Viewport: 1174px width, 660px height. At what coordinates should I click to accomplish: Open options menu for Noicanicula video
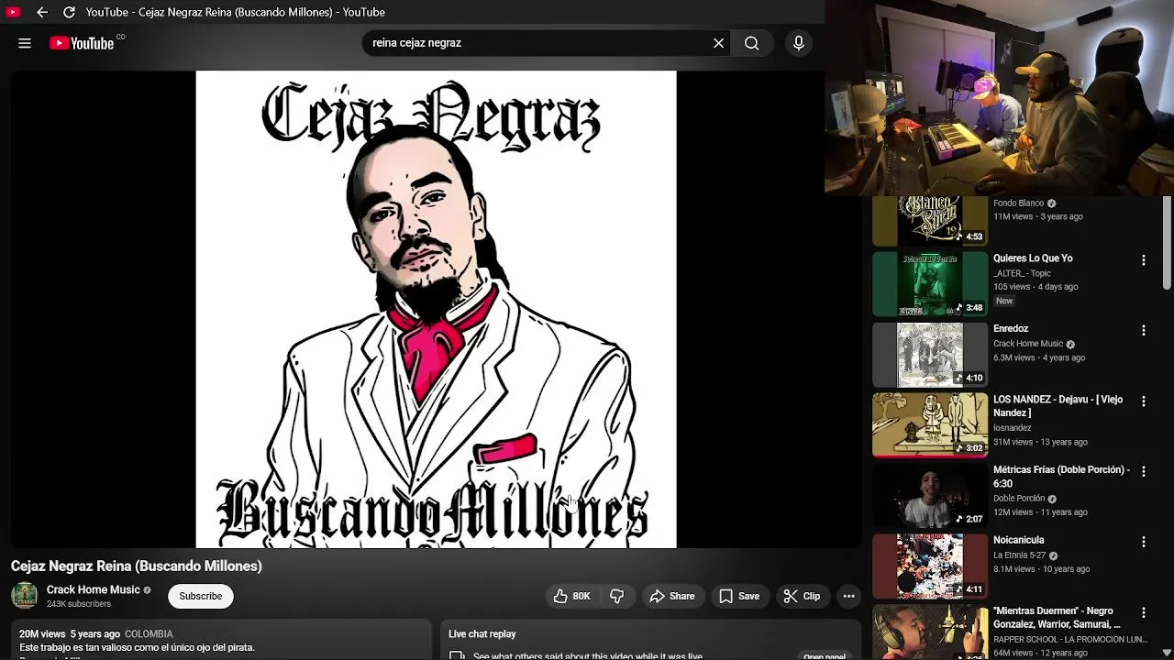tap(1143, 542)
